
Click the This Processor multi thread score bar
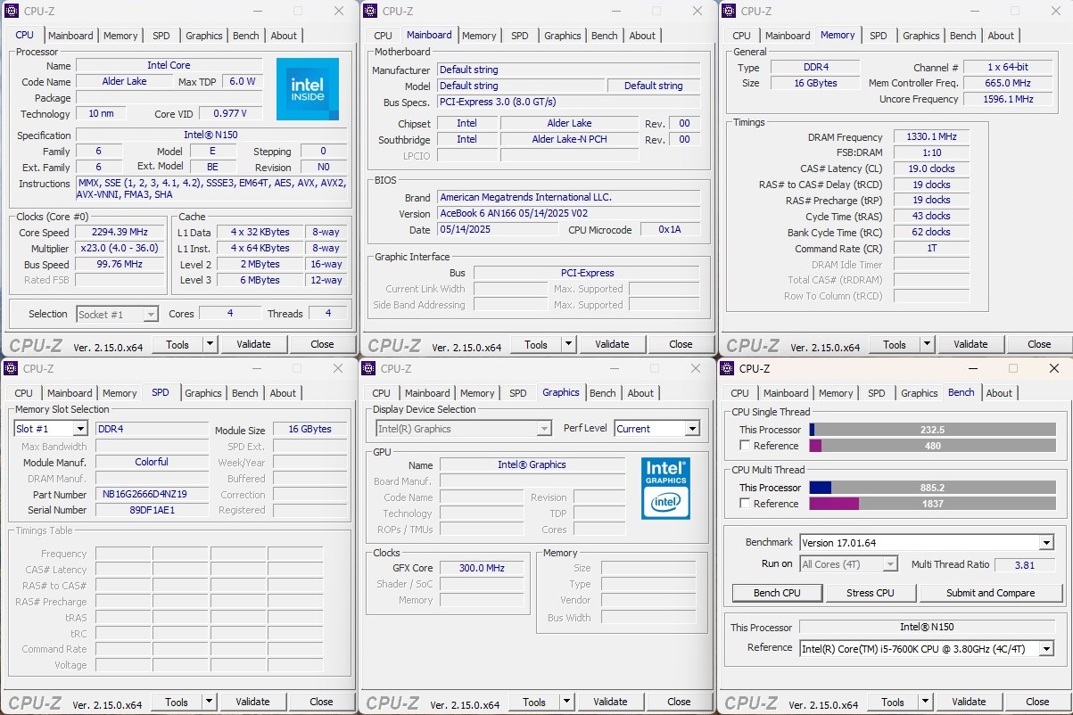(x=933, y=488)
